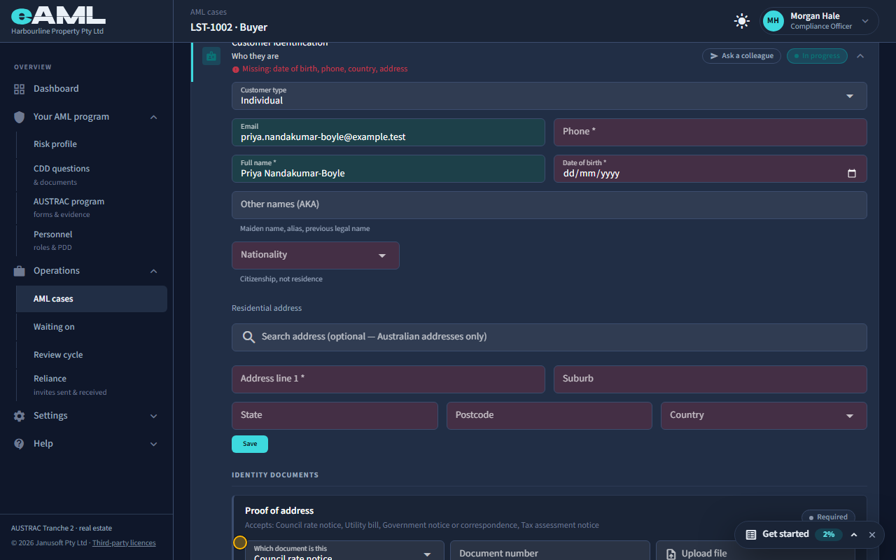Click the upload file icon
896x560 pixels.
coord(671,554)
